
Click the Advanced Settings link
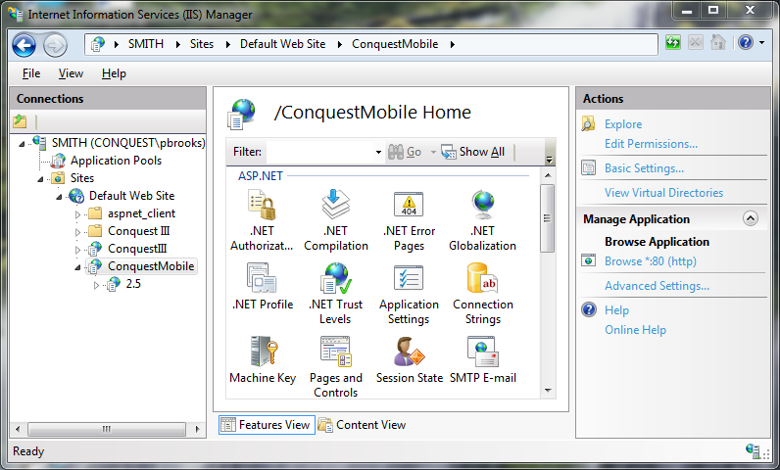coord(657,286)
